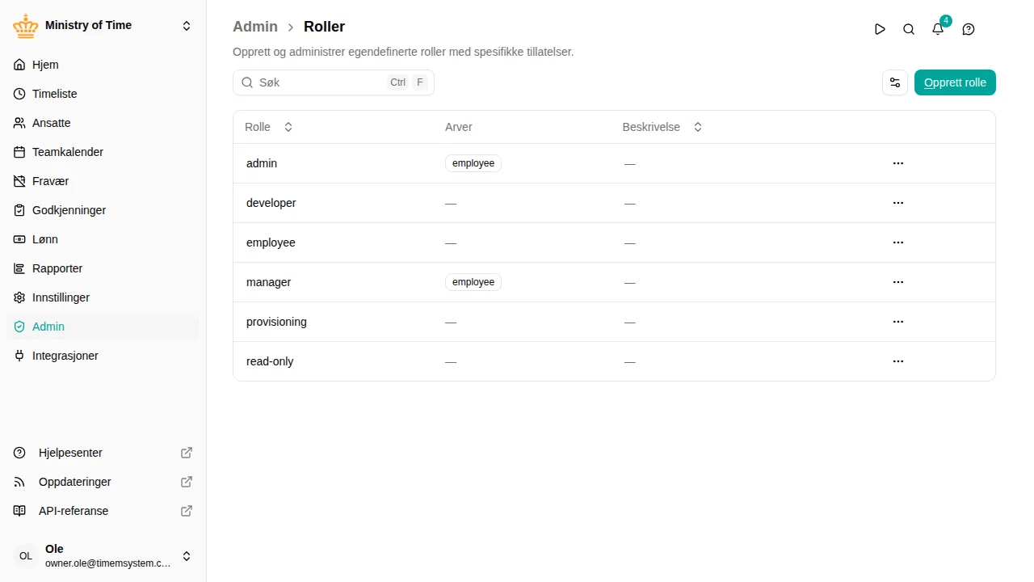Image resolution: width=1034 pixels, height=582 pixels.
Task: Open the help chat icon in header
Action: (x=969, y=29)
